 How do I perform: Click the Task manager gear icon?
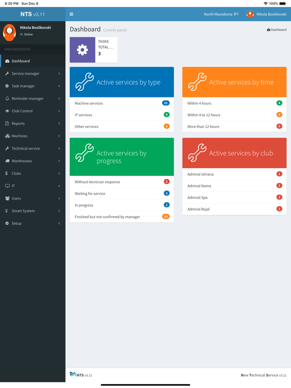[7, 86]
